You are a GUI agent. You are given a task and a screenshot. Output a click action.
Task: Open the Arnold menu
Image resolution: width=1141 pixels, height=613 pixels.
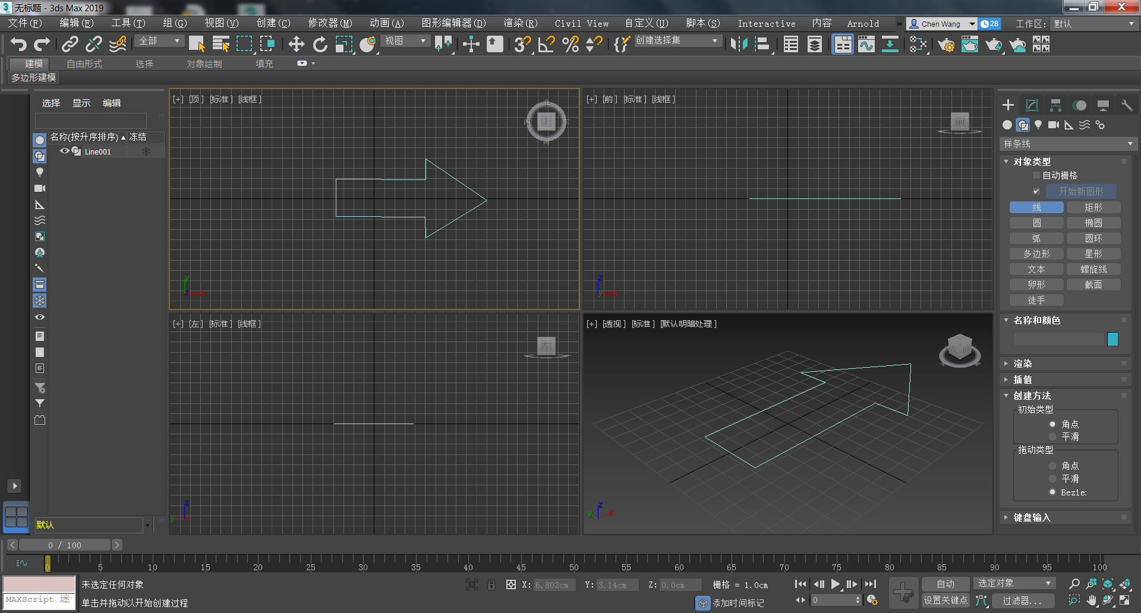[x=863, y=24]
